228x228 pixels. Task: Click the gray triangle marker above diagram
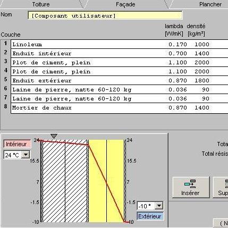(x=54, y=136)
